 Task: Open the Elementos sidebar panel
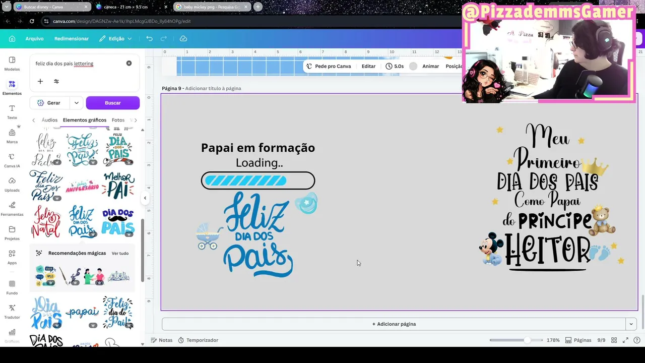pyautogui.click(x=12, y=88)
